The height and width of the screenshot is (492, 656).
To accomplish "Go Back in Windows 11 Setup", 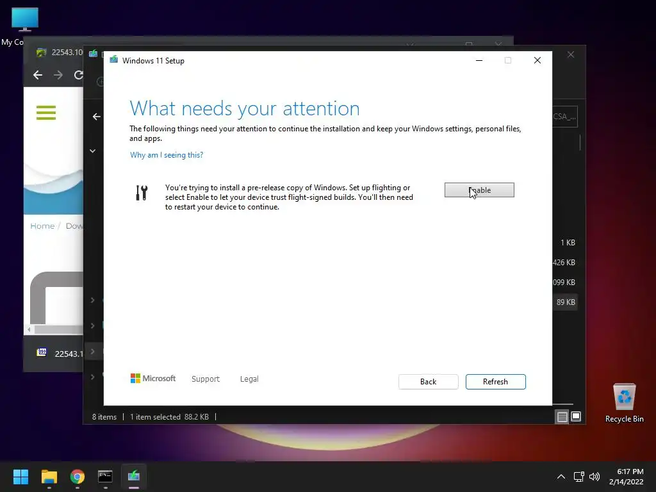I will pos(428,382).
